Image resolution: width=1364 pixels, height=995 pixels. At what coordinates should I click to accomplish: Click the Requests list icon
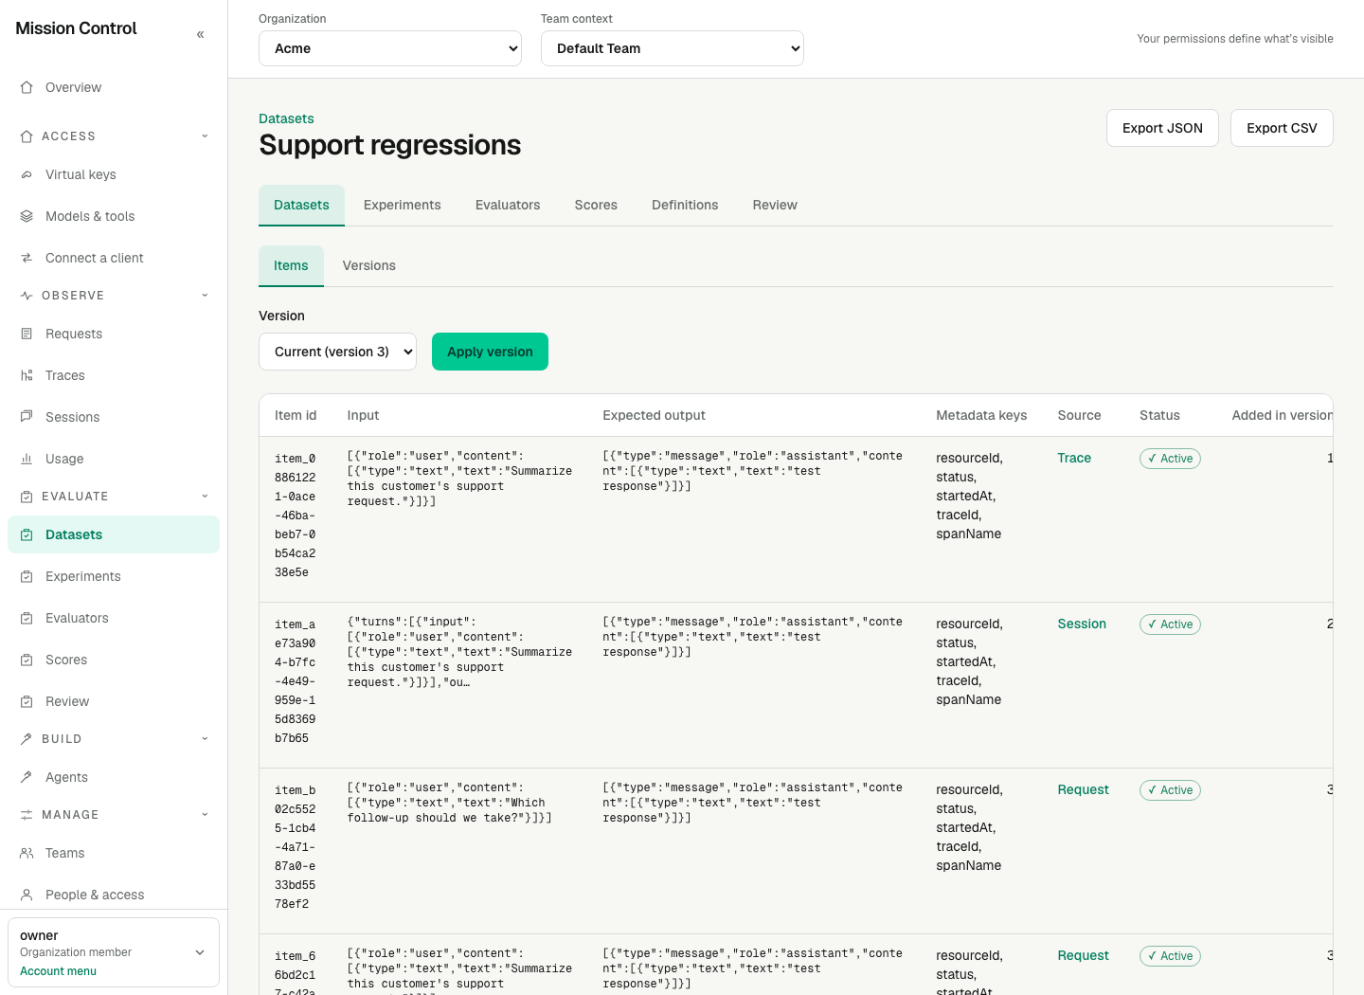click(x=27, y=334)
